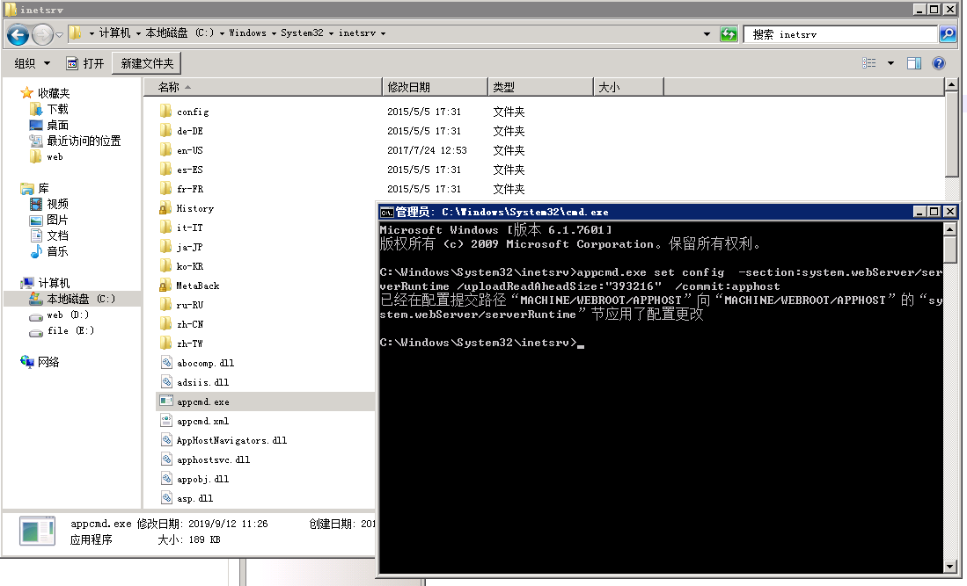Select the fr-FR folder
The width and height of the screenshot is (967, 586).
181,190
